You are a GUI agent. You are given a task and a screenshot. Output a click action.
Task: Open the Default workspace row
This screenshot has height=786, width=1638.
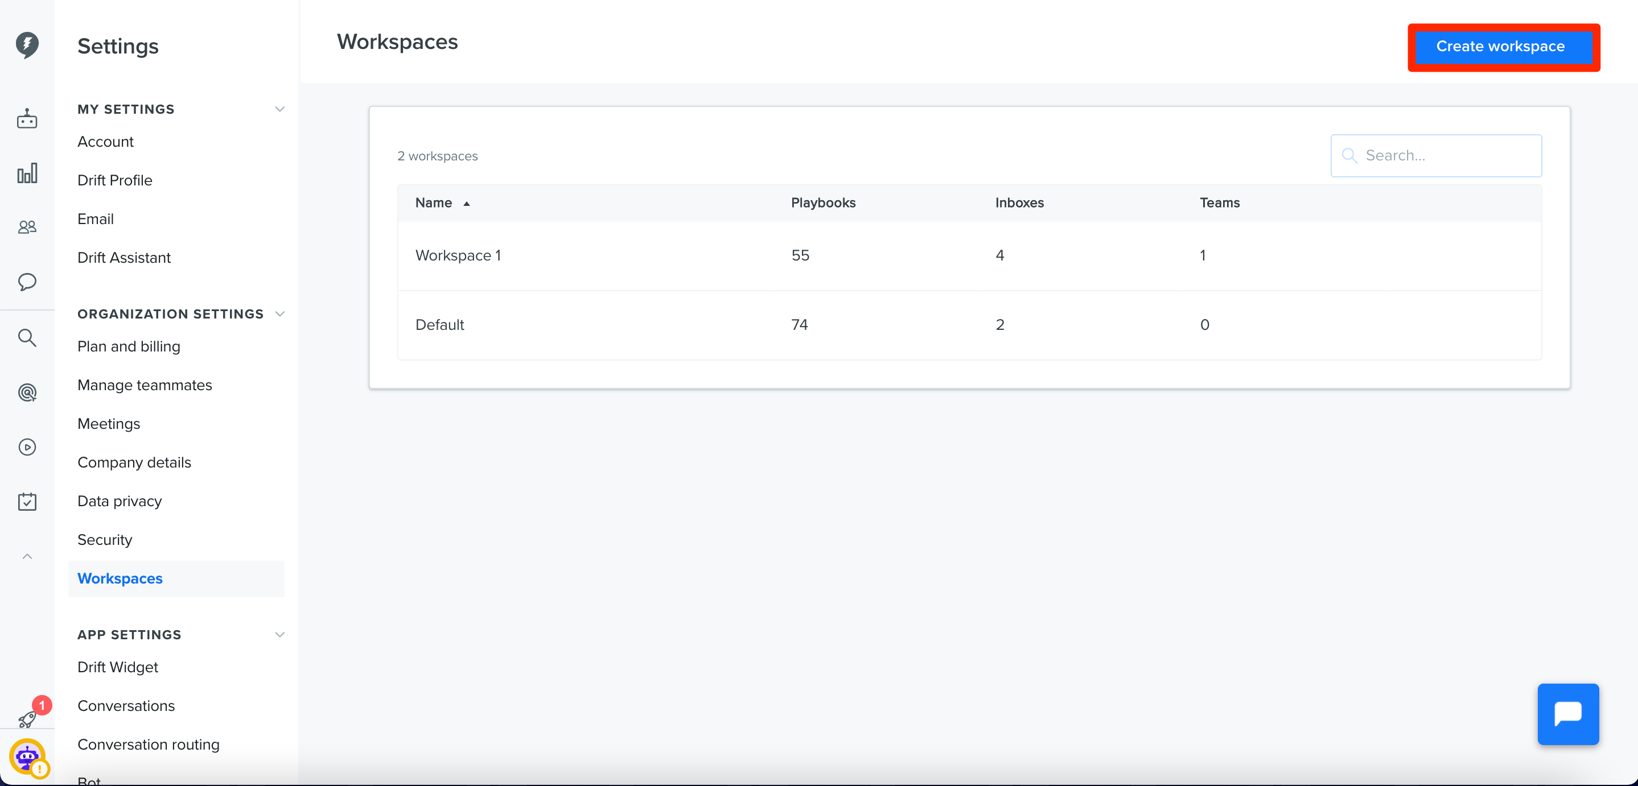[969, 325]
